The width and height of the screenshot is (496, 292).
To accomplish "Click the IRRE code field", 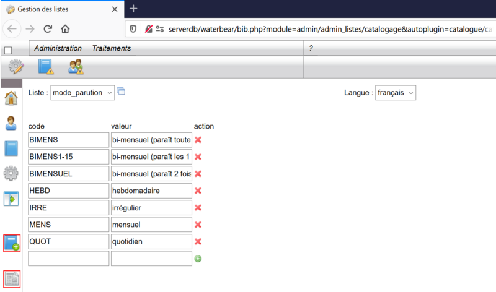I will [69, 208].
